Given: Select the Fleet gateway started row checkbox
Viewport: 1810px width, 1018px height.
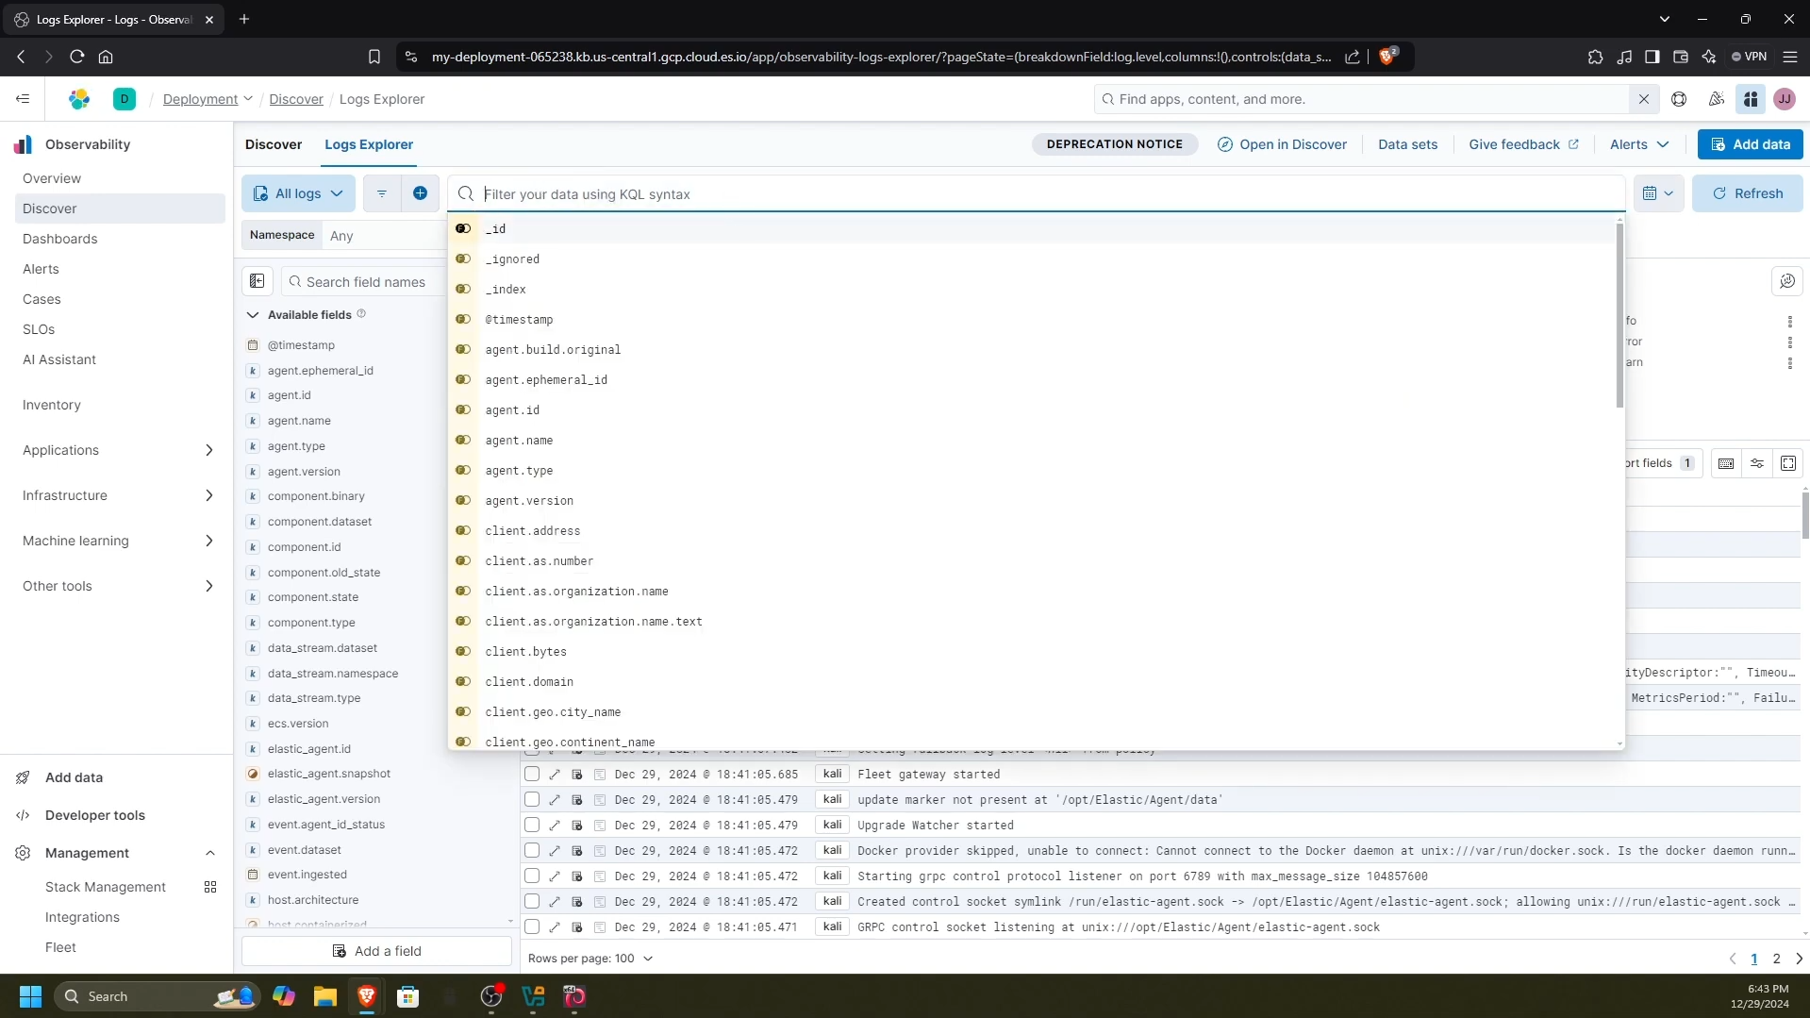Looking at the screenshot, I should 532,775.
